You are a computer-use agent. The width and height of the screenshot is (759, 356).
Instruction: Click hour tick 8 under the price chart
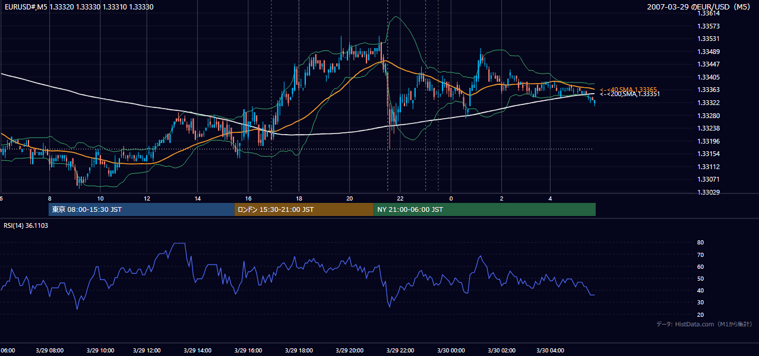click(x=50, y=198)
